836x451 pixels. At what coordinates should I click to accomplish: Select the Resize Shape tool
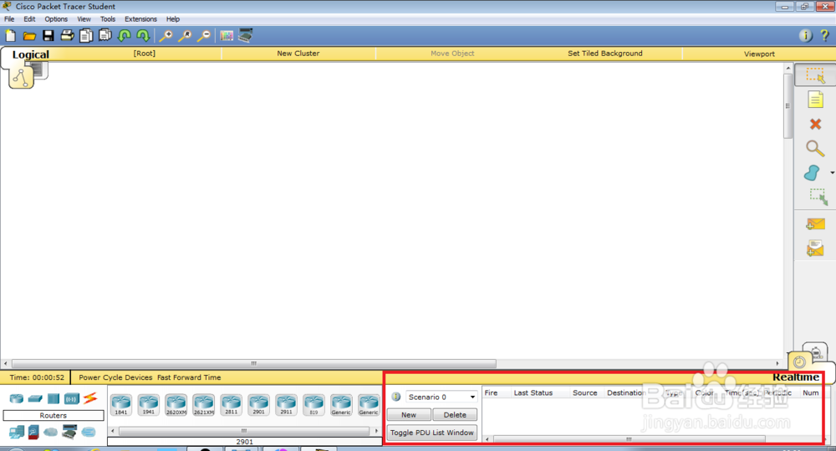818,197
